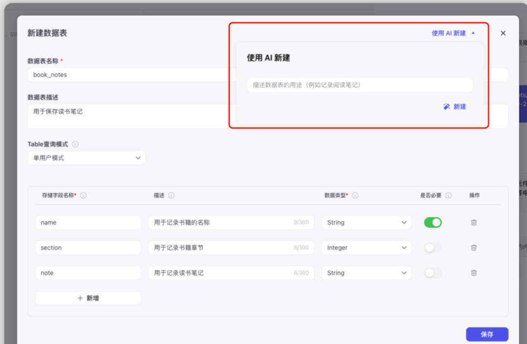Show info tooltip for 数据类型 column
This screenshot has width=527, height=344.
(x=355, y=195)
